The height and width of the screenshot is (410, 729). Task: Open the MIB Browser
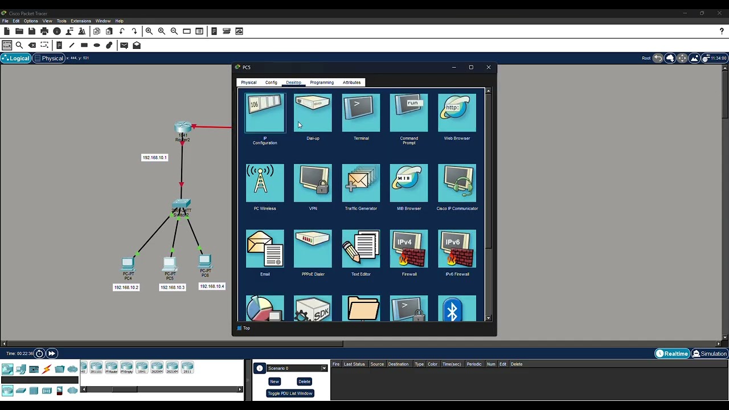409,183
